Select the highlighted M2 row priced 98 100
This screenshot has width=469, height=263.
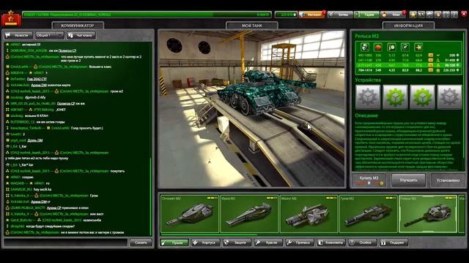point(408,65)
